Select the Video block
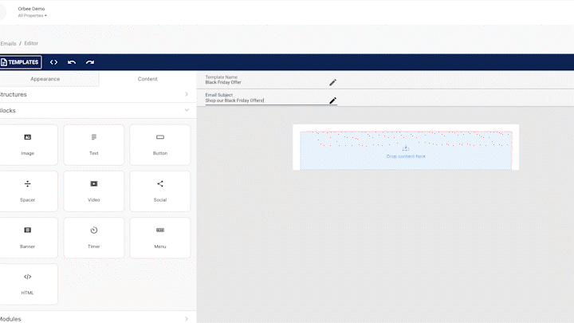The width and height of the screenshot is (574, 323). [x=94, y=191]
